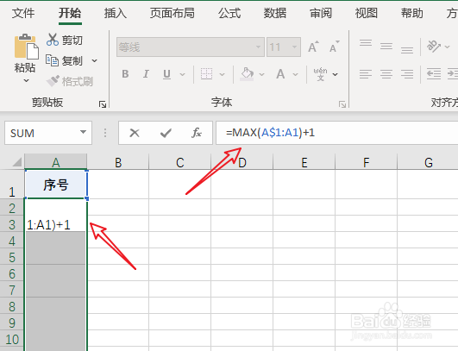Select the 开始 (Home) tab

click(x=70, y=13)
